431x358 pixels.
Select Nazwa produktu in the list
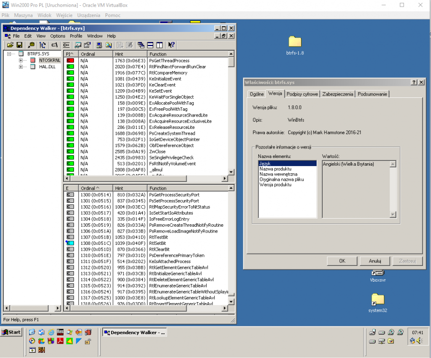click(x=276, y=169)
